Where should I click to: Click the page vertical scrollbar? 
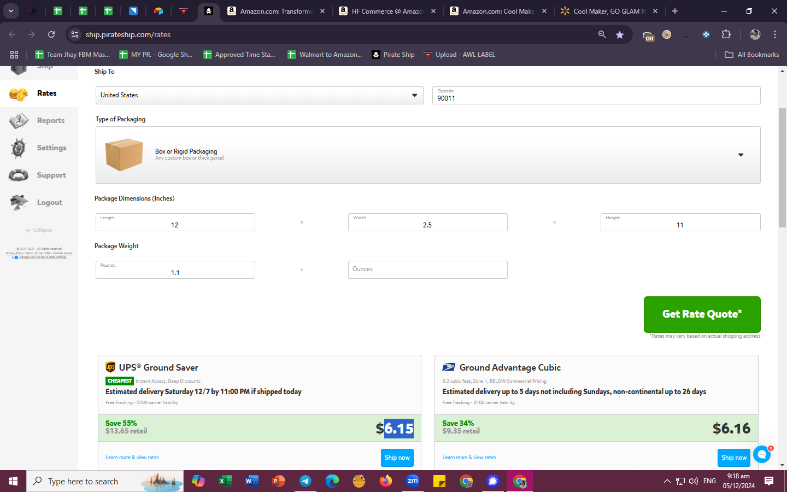[x=782, y=168]
